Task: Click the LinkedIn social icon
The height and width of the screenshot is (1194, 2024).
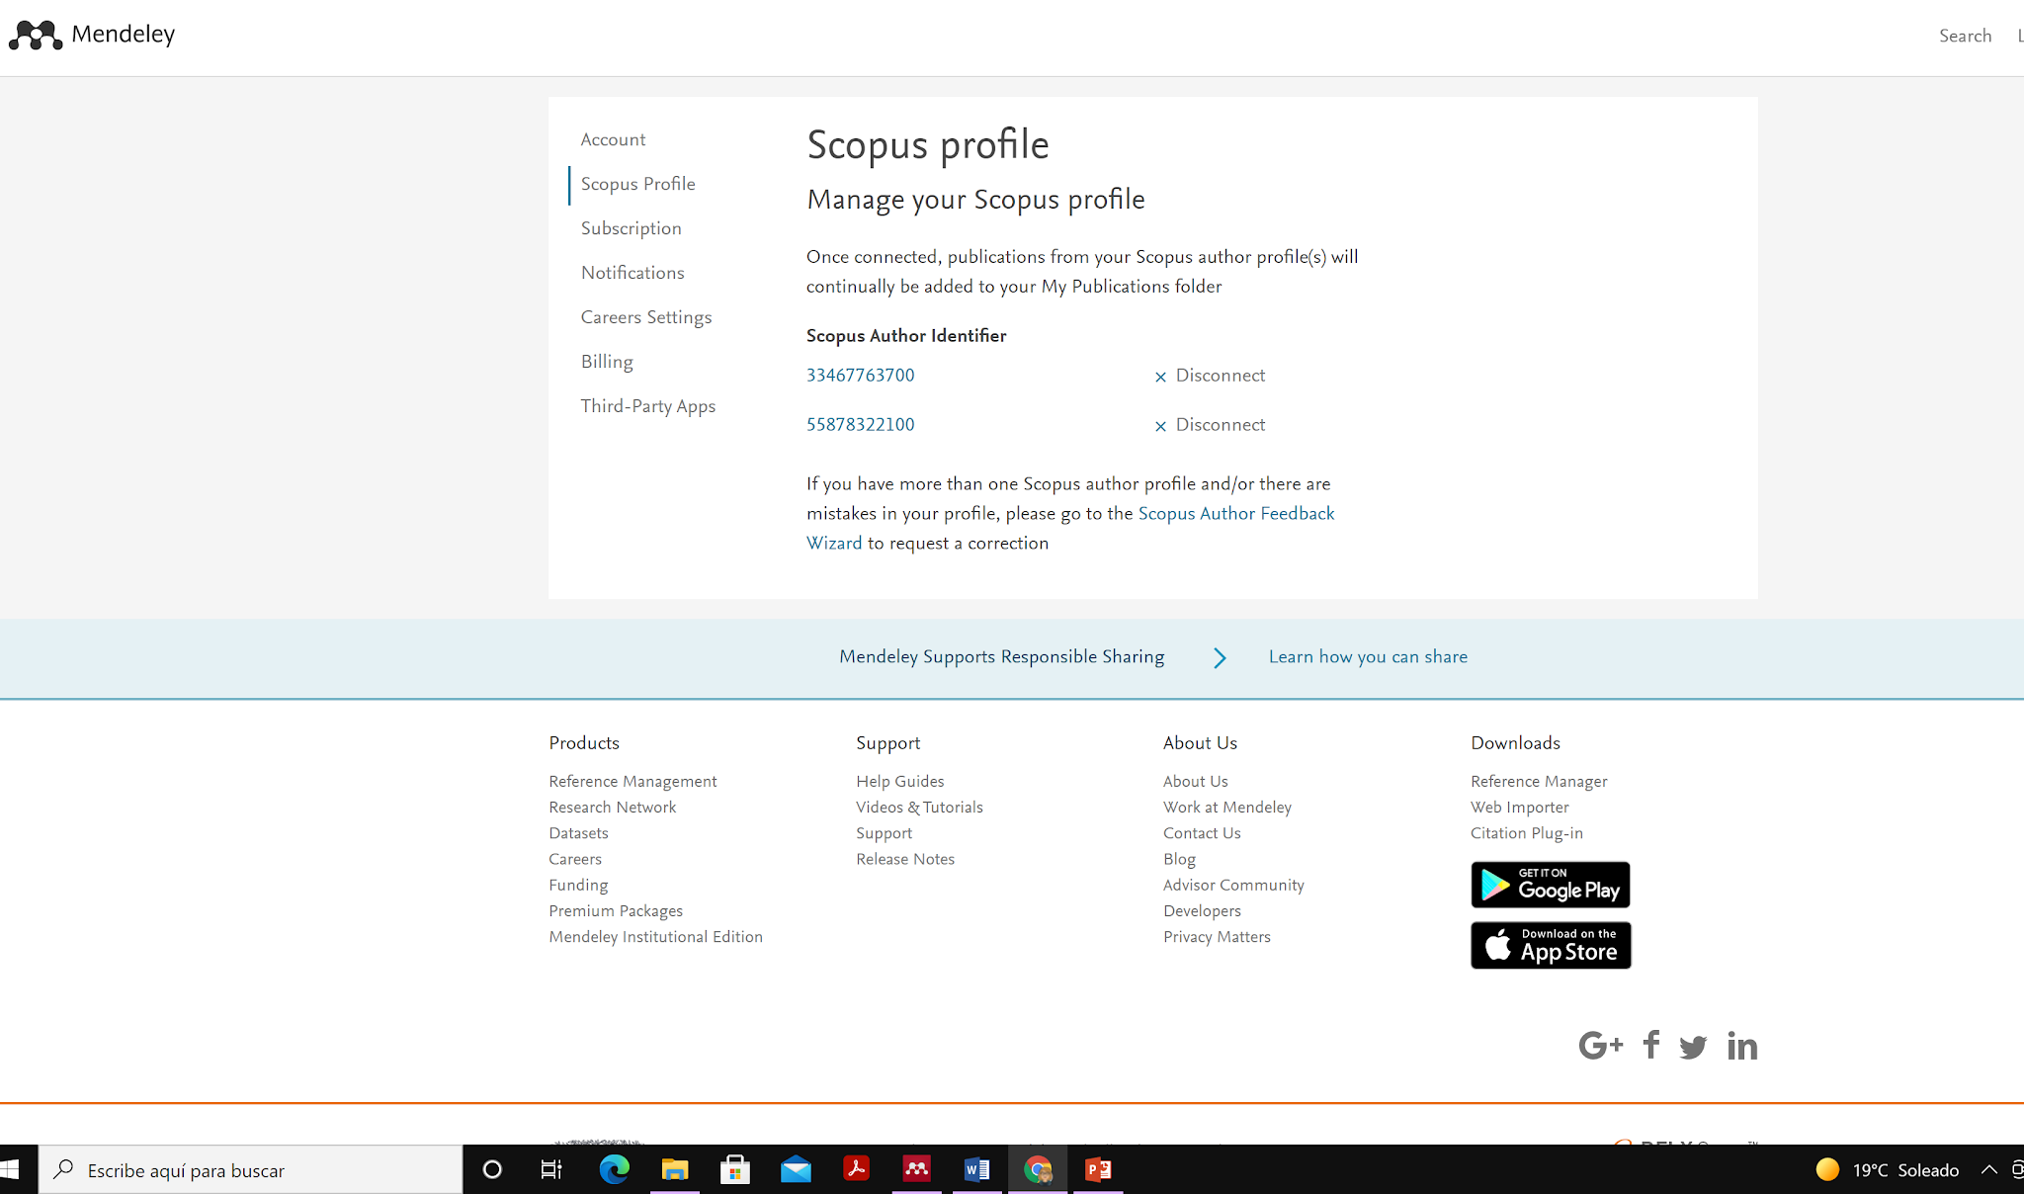Action: (x=1742, y=1046)
